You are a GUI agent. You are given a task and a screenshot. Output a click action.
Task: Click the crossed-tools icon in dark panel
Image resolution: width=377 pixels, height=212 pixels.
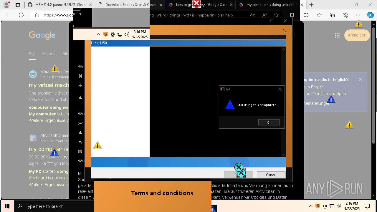[x=80, y=76]
